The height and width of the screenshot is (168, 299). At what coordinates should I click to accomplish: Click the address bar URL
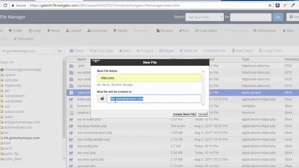105,5
